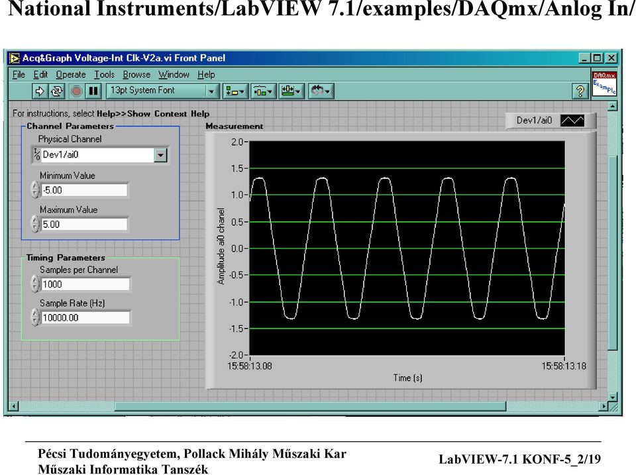636x475 pixels.
Task: Click the Abort Execution stop button
Action: click(76, 91)
